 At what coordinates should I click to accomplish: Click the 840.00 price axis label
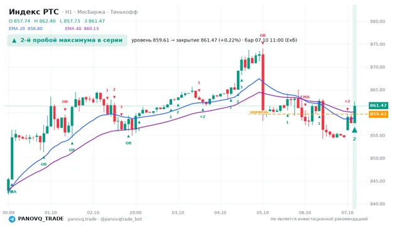pos(378,203)
